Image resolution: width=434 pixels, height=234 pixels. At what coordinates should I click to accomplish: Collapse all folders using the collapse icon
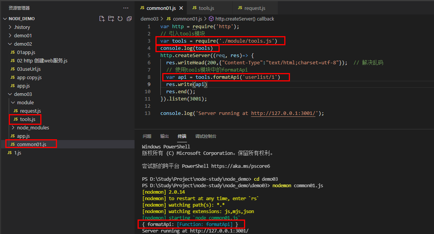pos(129,19)
